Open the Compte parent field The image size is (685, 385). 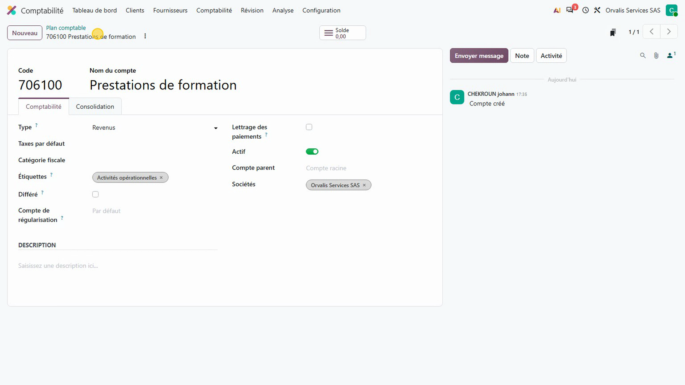(369, 168)
